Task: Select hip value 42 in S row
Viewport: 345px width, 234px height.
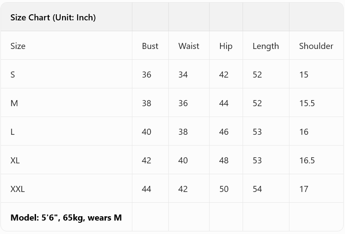Action: coord(224,75)
